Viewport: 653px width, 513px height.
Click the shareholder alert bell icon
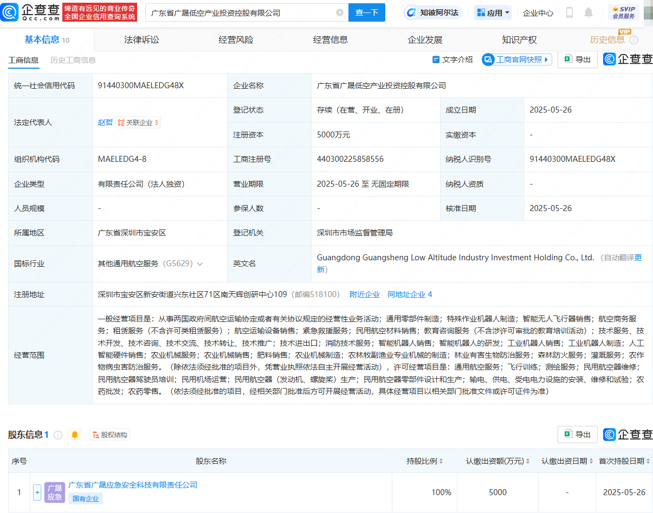[x=75, y=435]
